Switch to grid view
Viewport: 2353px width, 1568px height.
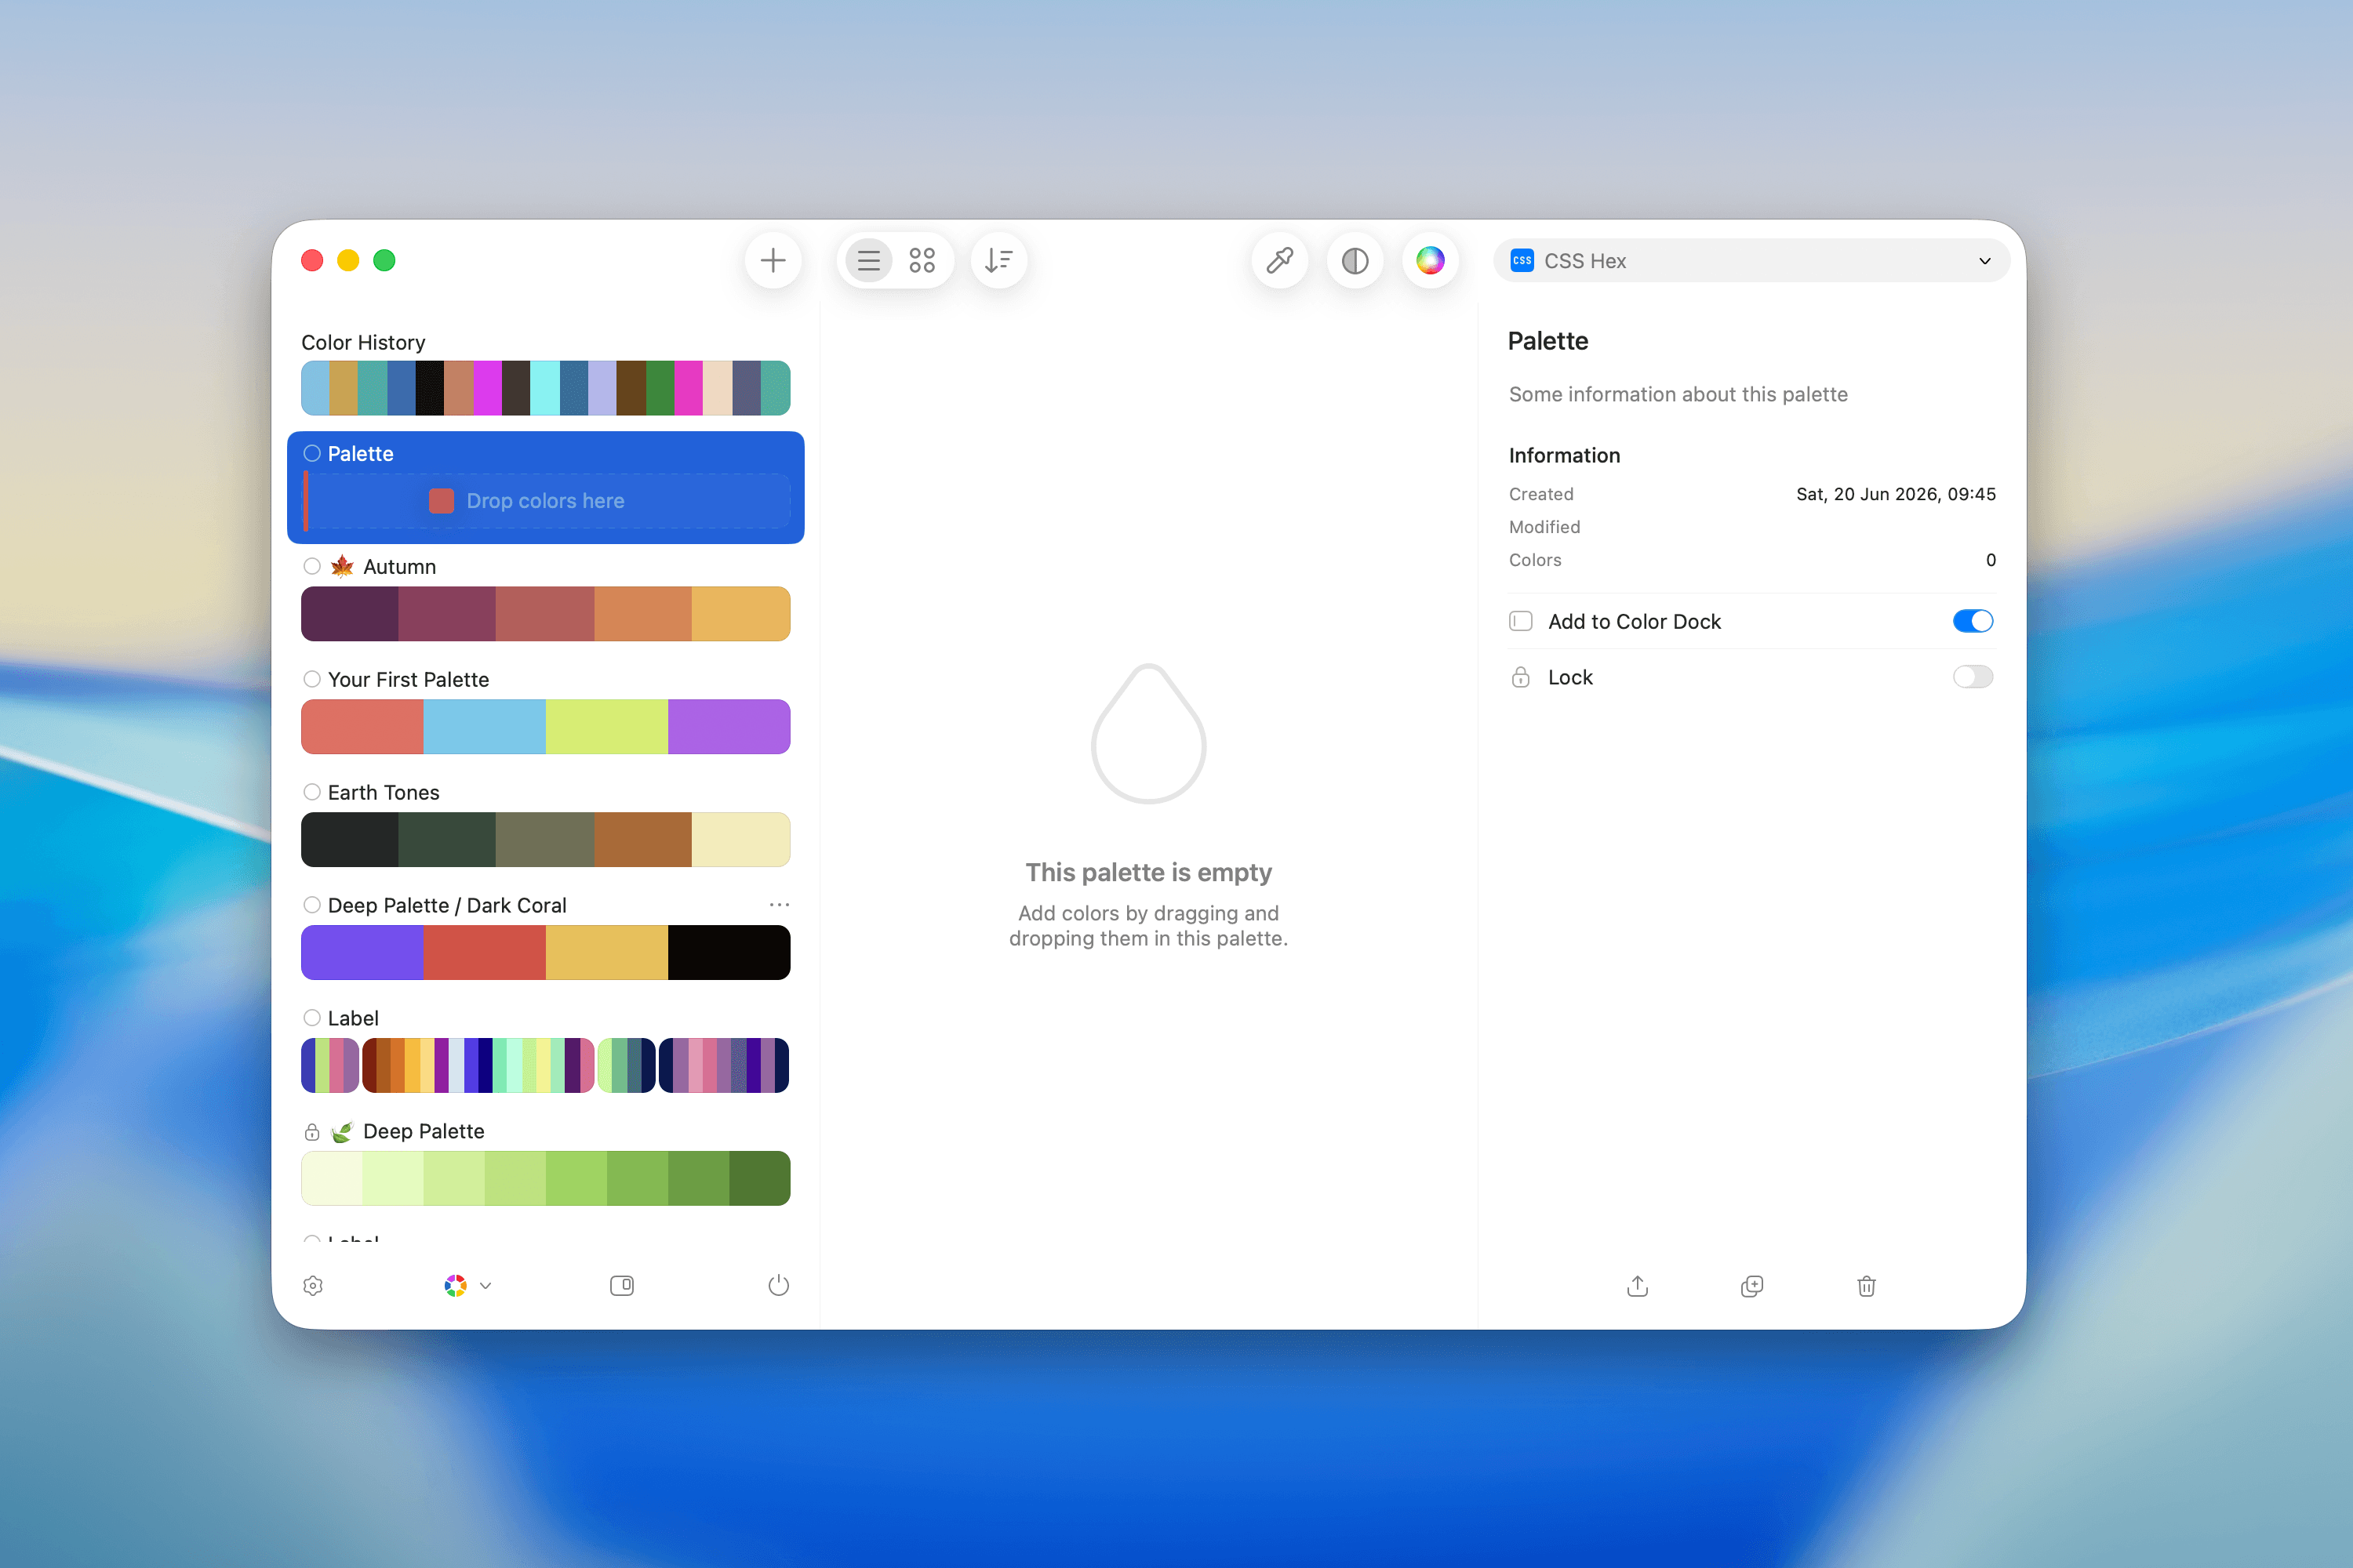tap(922, 261)
